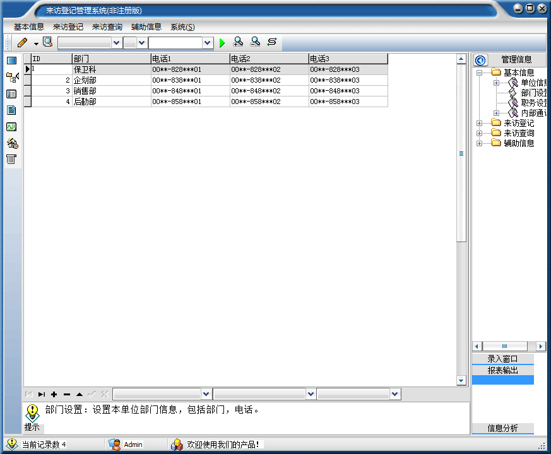The width and height of the screenshot is (551, 454).
Task: Delete record using the minus navigator button
Action: [x=67, y=394]
